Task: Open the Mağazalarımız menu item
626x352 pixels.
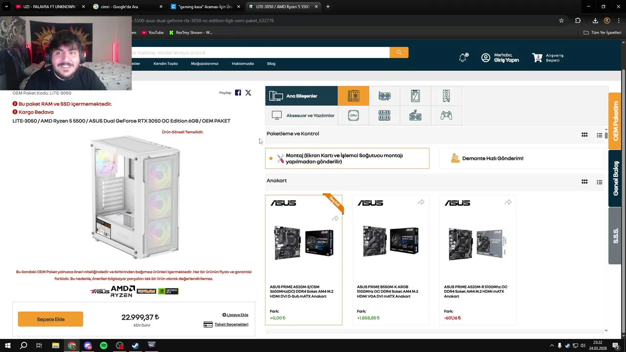Action: [204, 64]
